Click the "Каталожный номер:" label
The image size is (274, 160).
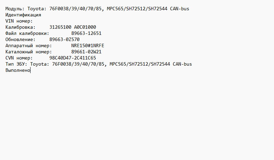point(29,52)
